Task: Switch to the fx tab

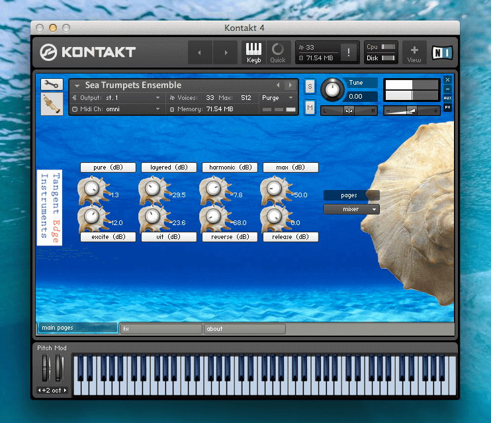Action: click(x=161, y=329)
